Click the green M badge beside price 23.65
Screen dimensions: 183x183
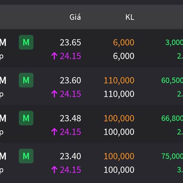26,42
